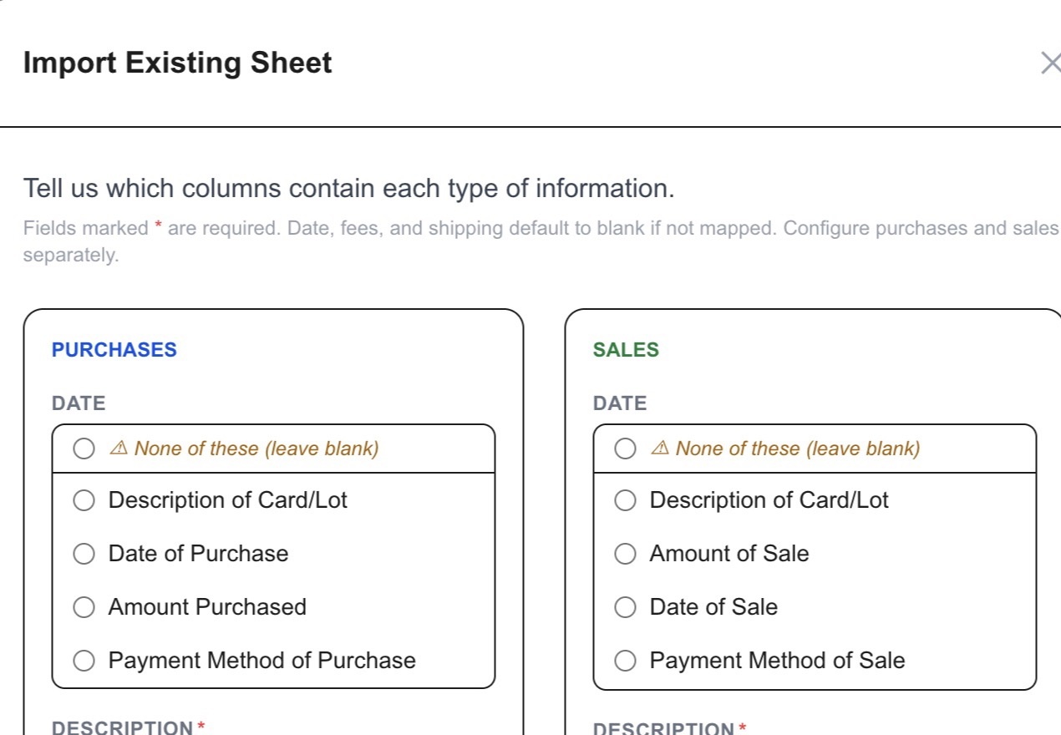Select 'Date of Purchase' radio option
Image resolution: width=1061 pixels, height=735 pixels.
(x=84, y=554)
